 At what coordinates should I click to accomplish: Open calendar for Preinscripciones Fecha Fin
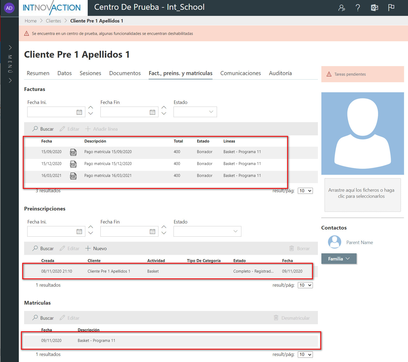pyautogui.click(x=152, y=231)
